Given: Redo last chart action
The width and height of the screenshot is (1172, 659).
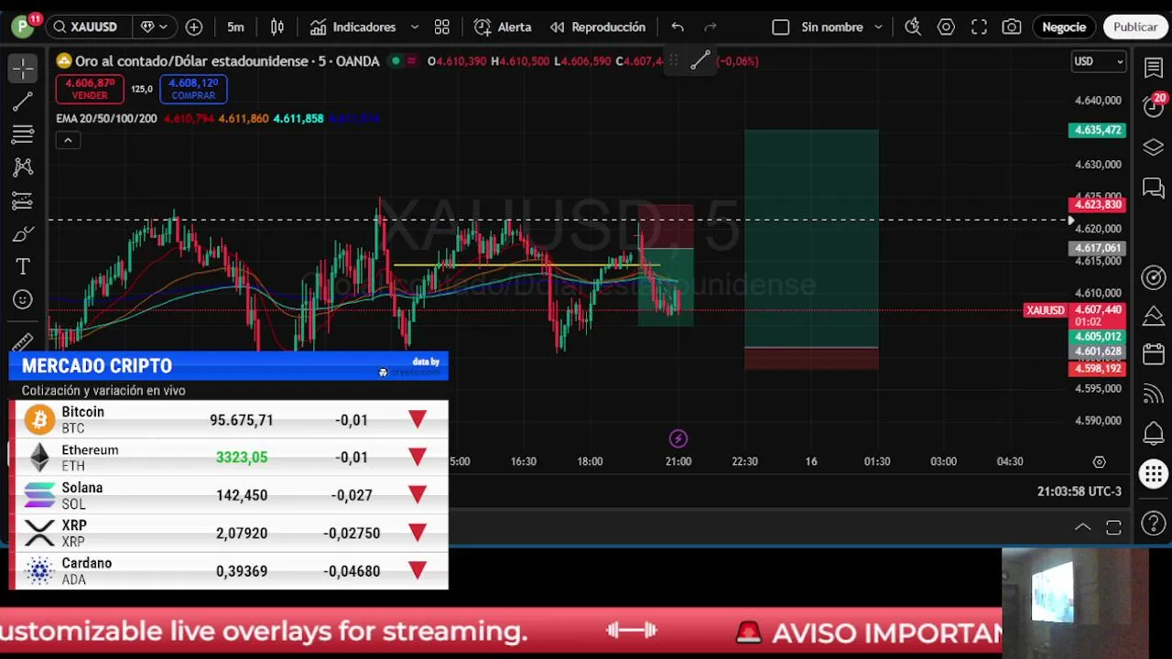Looking at the screenshot, I should pos(711,27).
